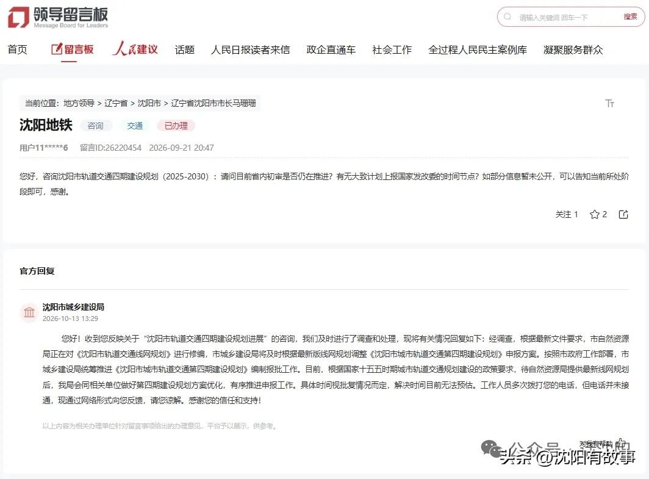Click the post date 2026-09-21 20:47
The width and height of the screenshot is (649, 479).
(181, 148)
